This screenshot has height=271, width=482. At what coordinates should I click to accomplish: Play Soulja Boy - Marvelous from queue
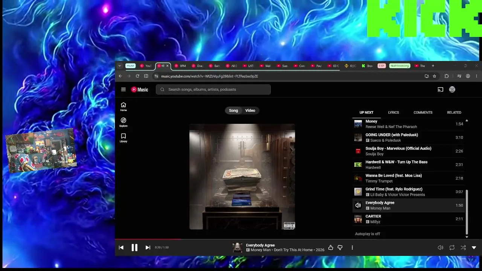(409, 151)
